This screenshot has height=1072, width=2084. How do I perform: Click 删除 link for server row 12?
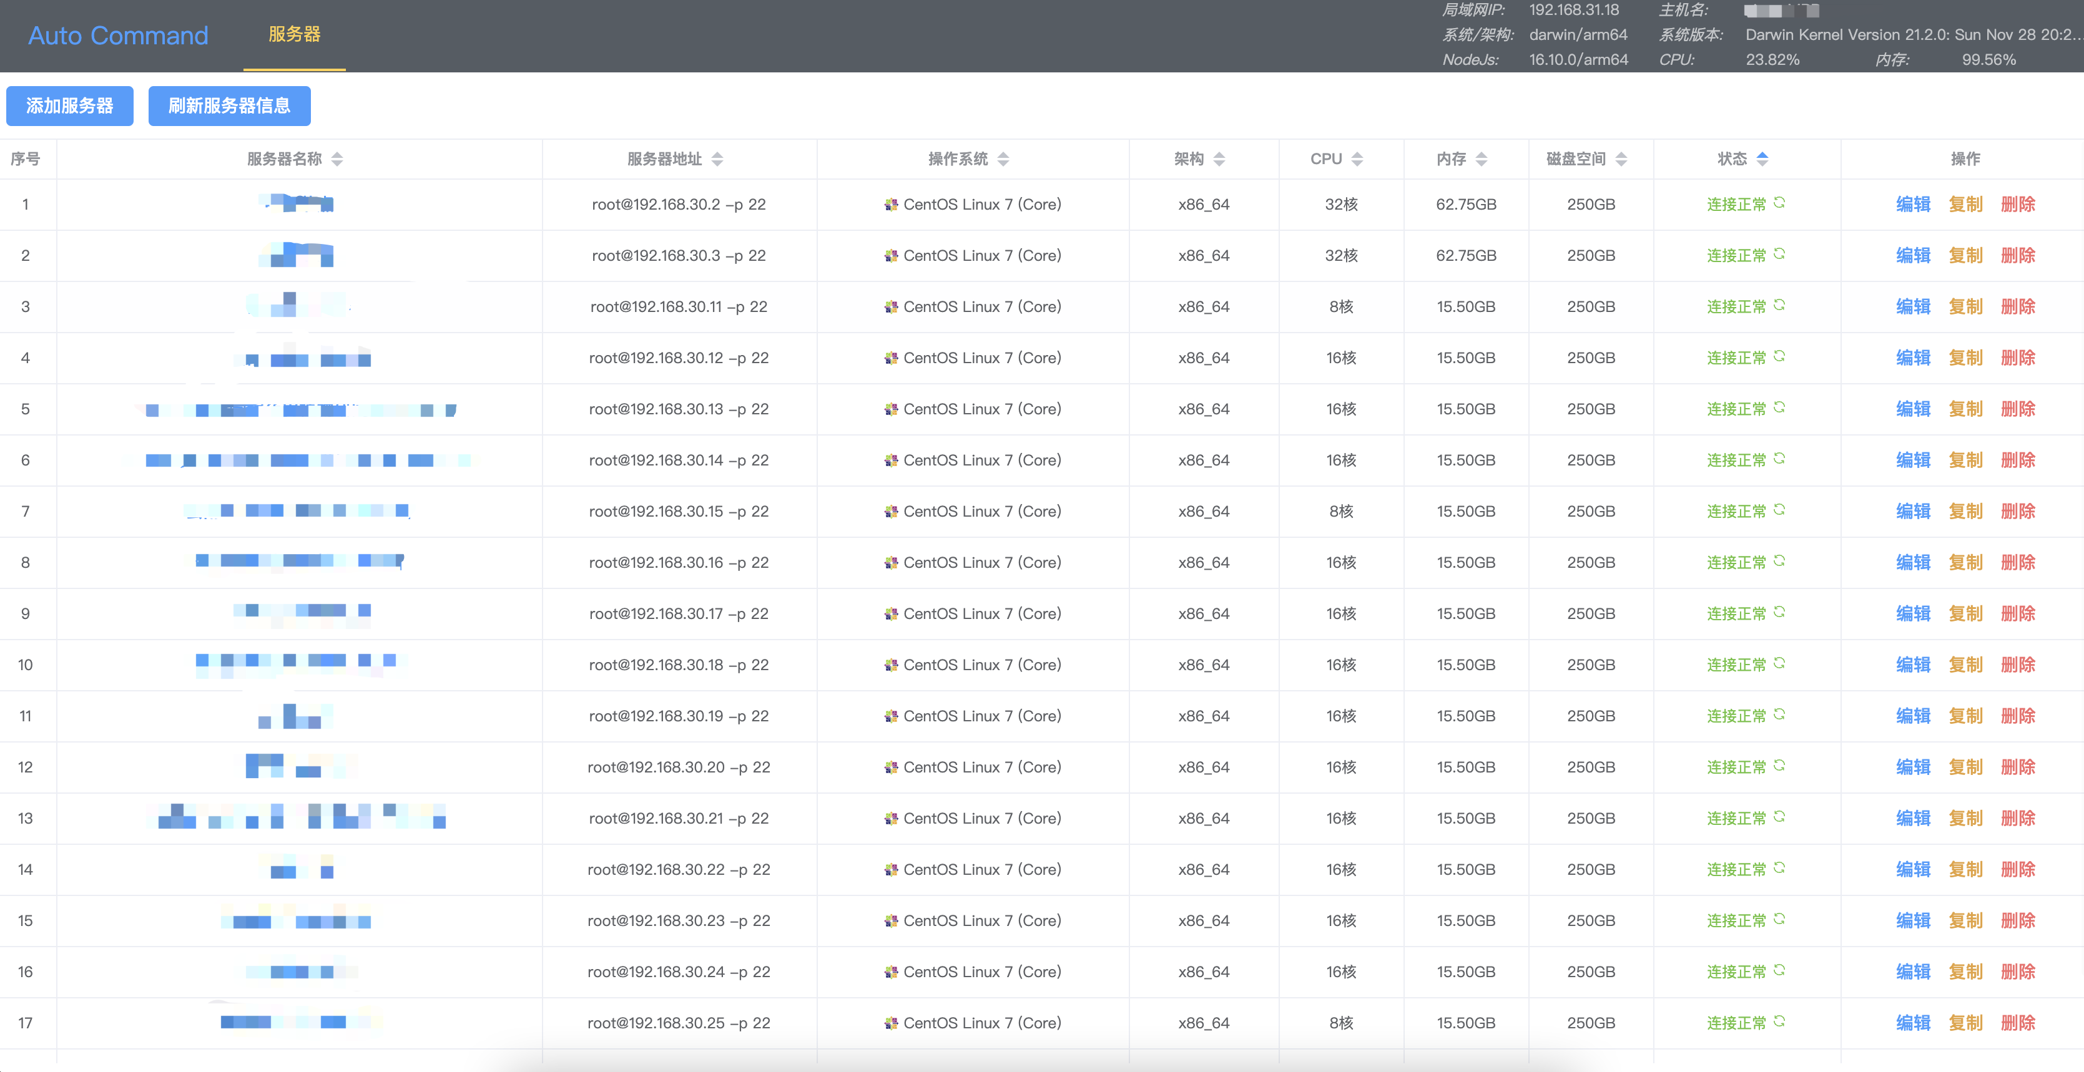[2018, 767]
